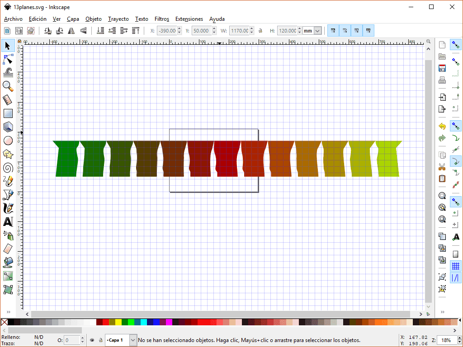Activate the node editing tool
This screenshot has height=347, width=463.
click(8, 59)
